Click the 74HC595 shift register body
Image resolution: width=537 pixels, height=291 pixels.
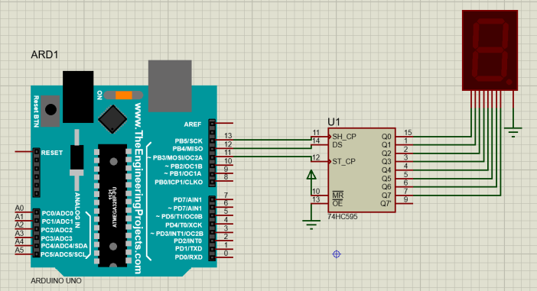362,170
